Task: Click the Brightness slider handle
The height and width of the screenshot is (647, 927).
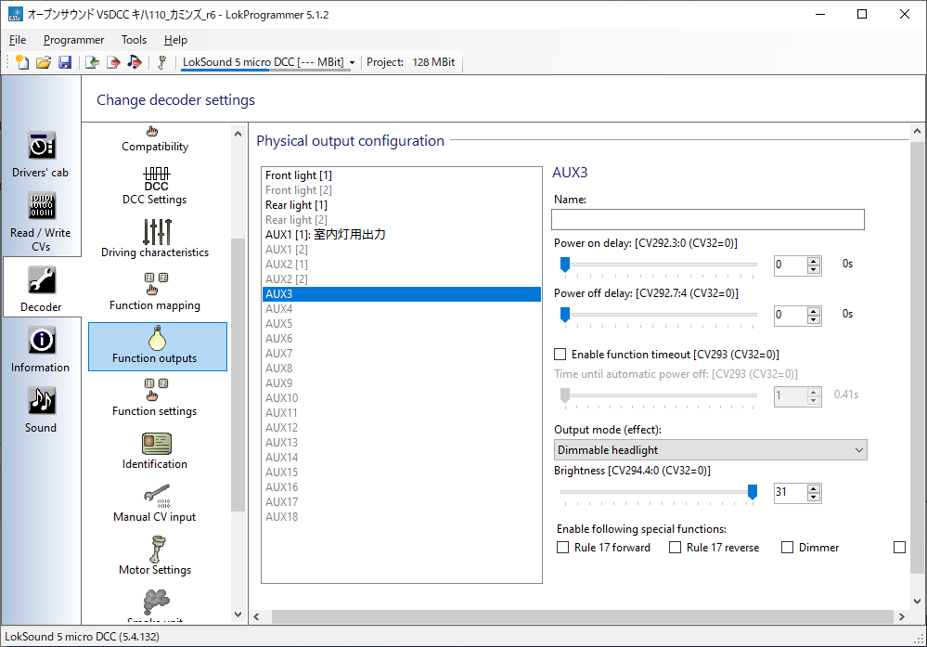Action: point(752,492)
